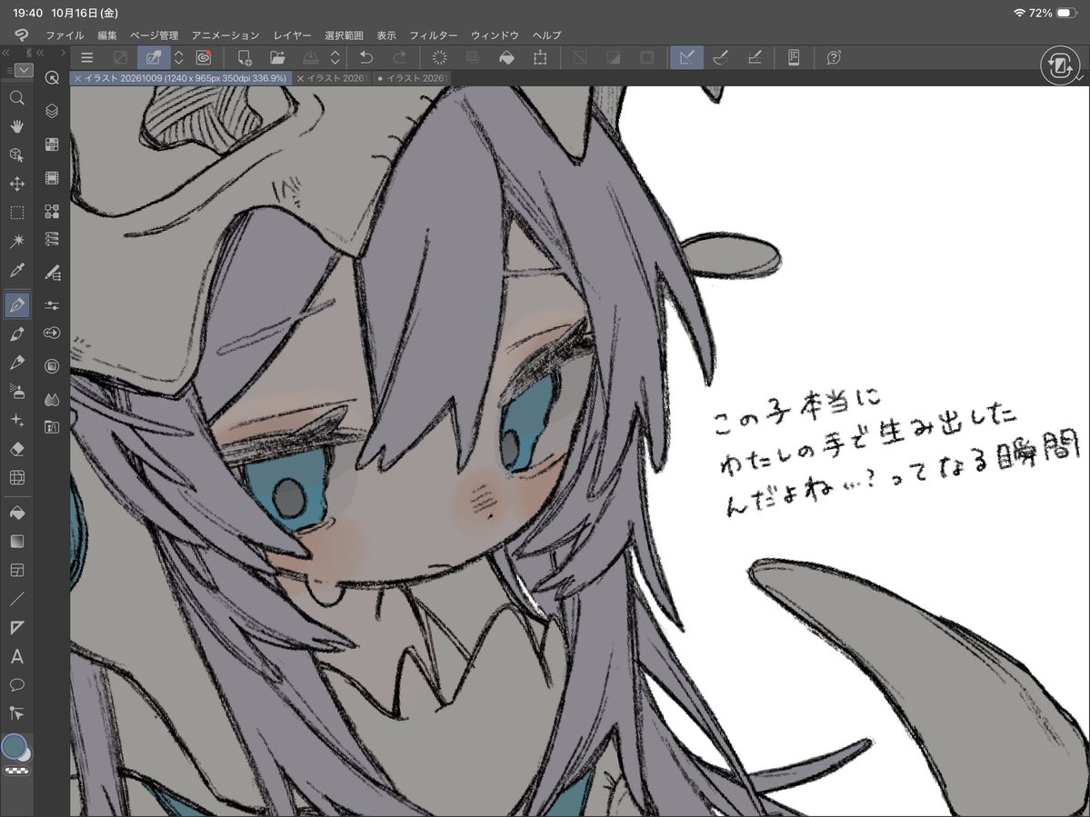Select the Ruler triangle tool

(x=16, y=628)
